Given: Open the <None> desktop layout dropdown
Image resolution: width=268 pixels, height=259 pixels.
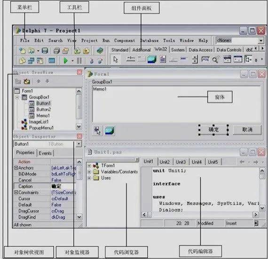Looking at the screenshot, I should (x=261, y=41).
